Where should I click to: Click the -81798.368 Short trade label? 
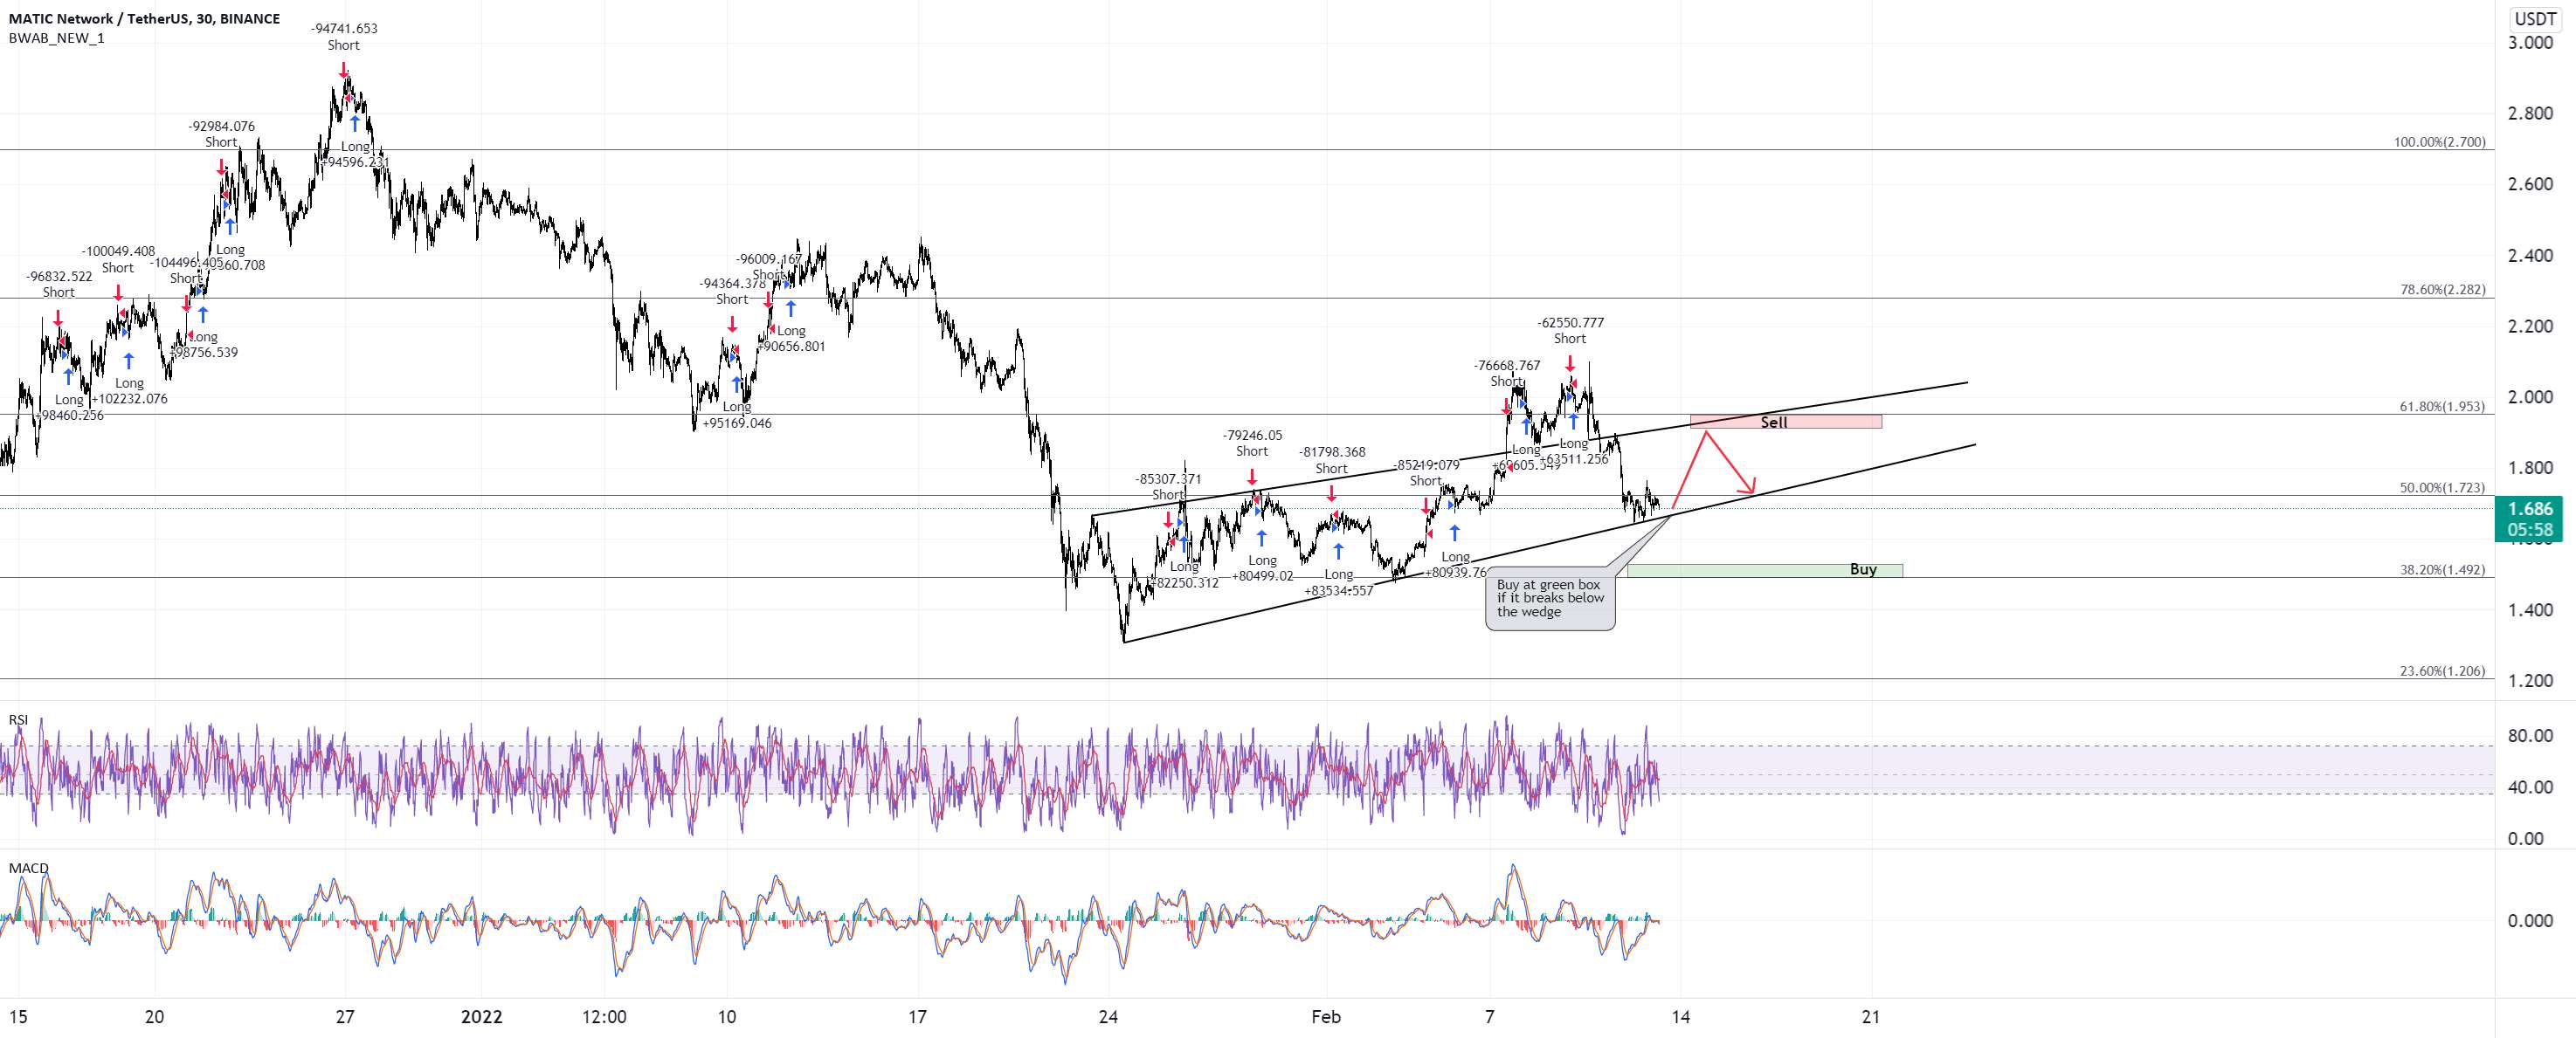click(1332, 461)
